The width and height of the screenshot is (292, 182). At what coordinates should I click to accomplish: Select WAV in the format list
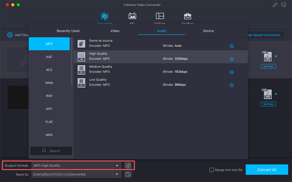point(49,96)
